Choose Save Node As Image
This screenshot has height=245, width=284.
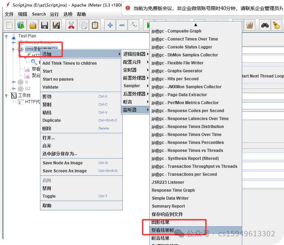click(81, 163)
